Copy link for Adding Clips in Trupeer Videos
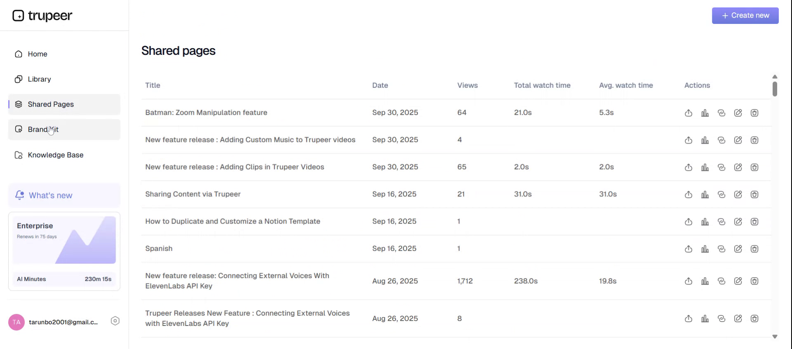The width and height of the screenshot is (792, 349). coord(721,167)
